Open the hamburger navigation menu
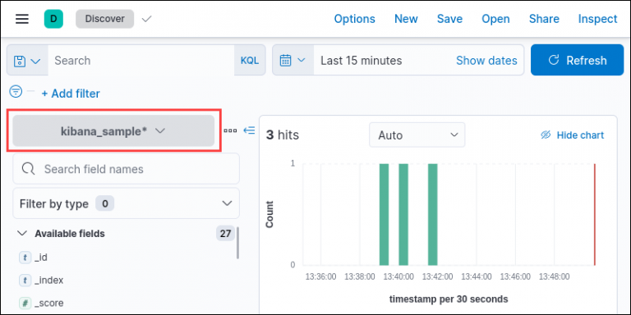This screenshot has width=631, height=315. [x=22, y=19]
